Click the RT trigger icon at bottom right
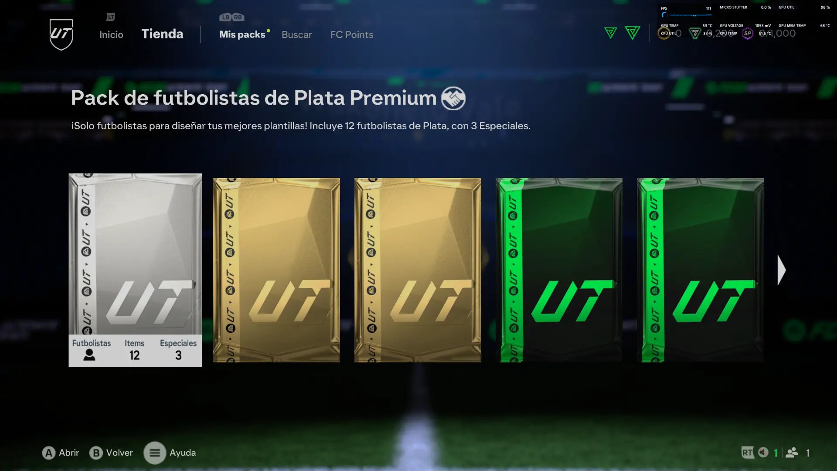The width and height of the screenshot is (837, 471). (x=747, y=453)
